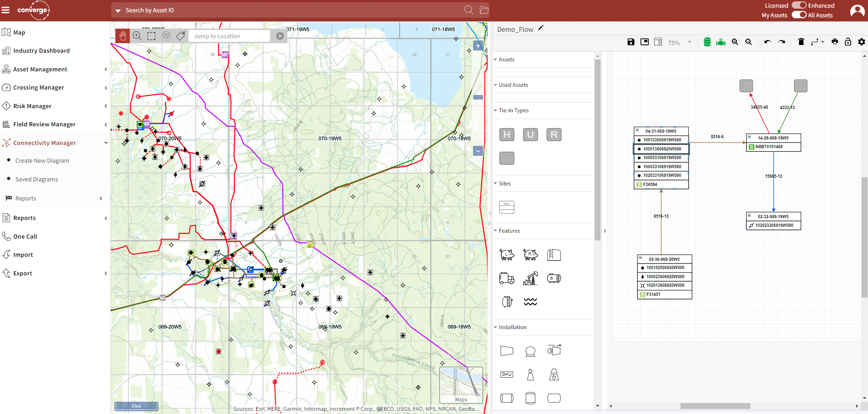
Task: Open the Search by Asset ID dropdown arrow
Action: click(118, 10)
